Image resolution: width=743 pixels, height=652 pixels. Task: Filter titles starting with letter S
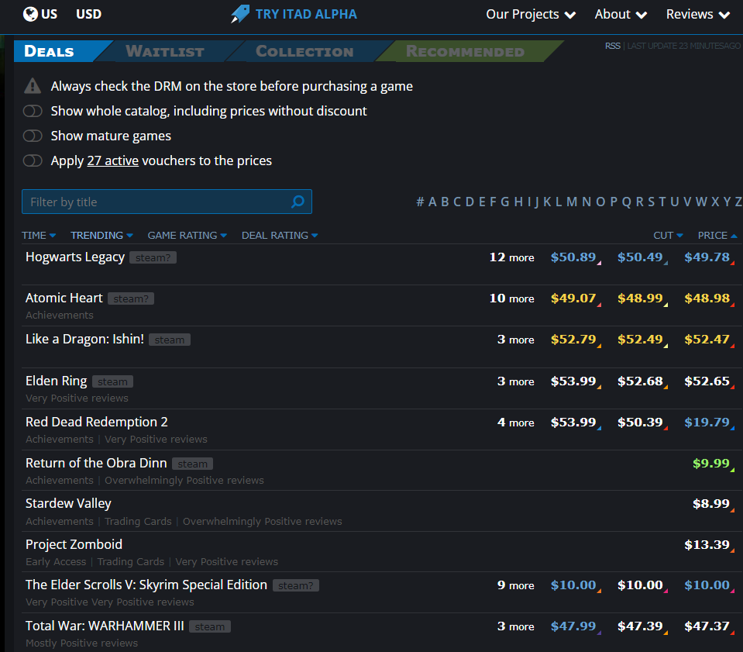click(x=652, y=202)
